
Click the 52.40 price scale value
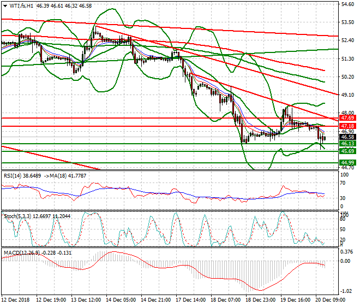[x=347, y=40]
